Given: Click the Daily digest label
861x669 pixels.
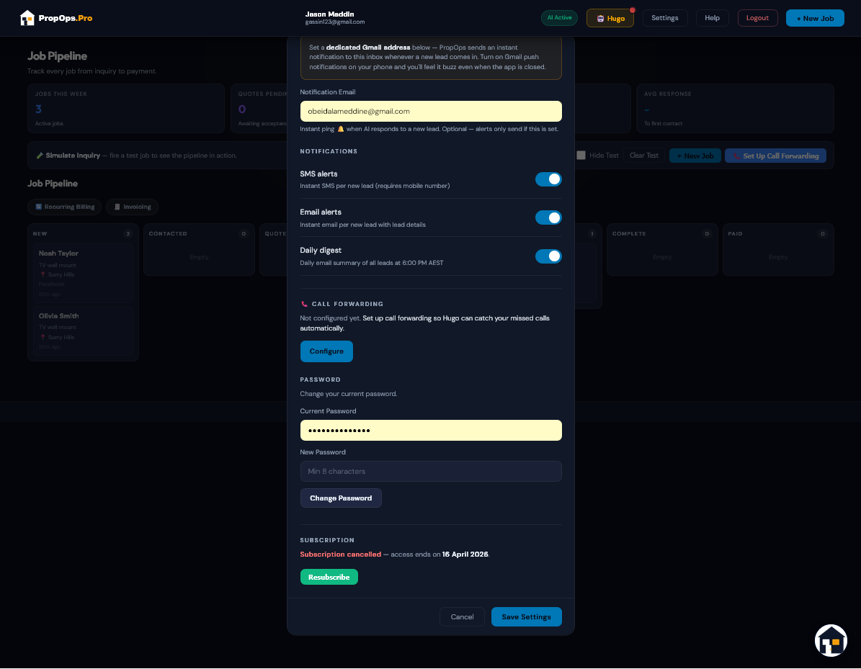Looking at the screenshot, I should (x=321, y=251).
